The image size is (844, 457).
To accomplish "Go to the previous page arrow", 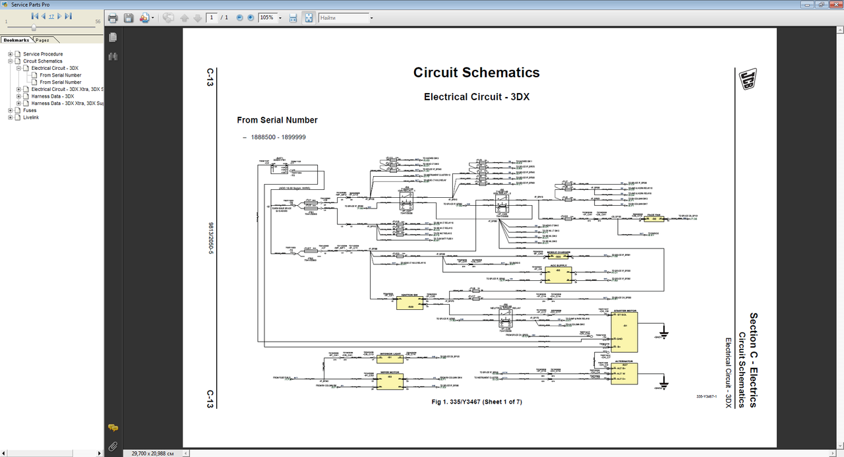I will point(43,15).
